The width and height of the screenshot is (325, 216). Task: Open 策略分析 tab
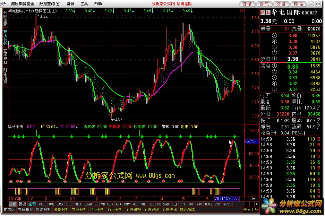point(61,210)
